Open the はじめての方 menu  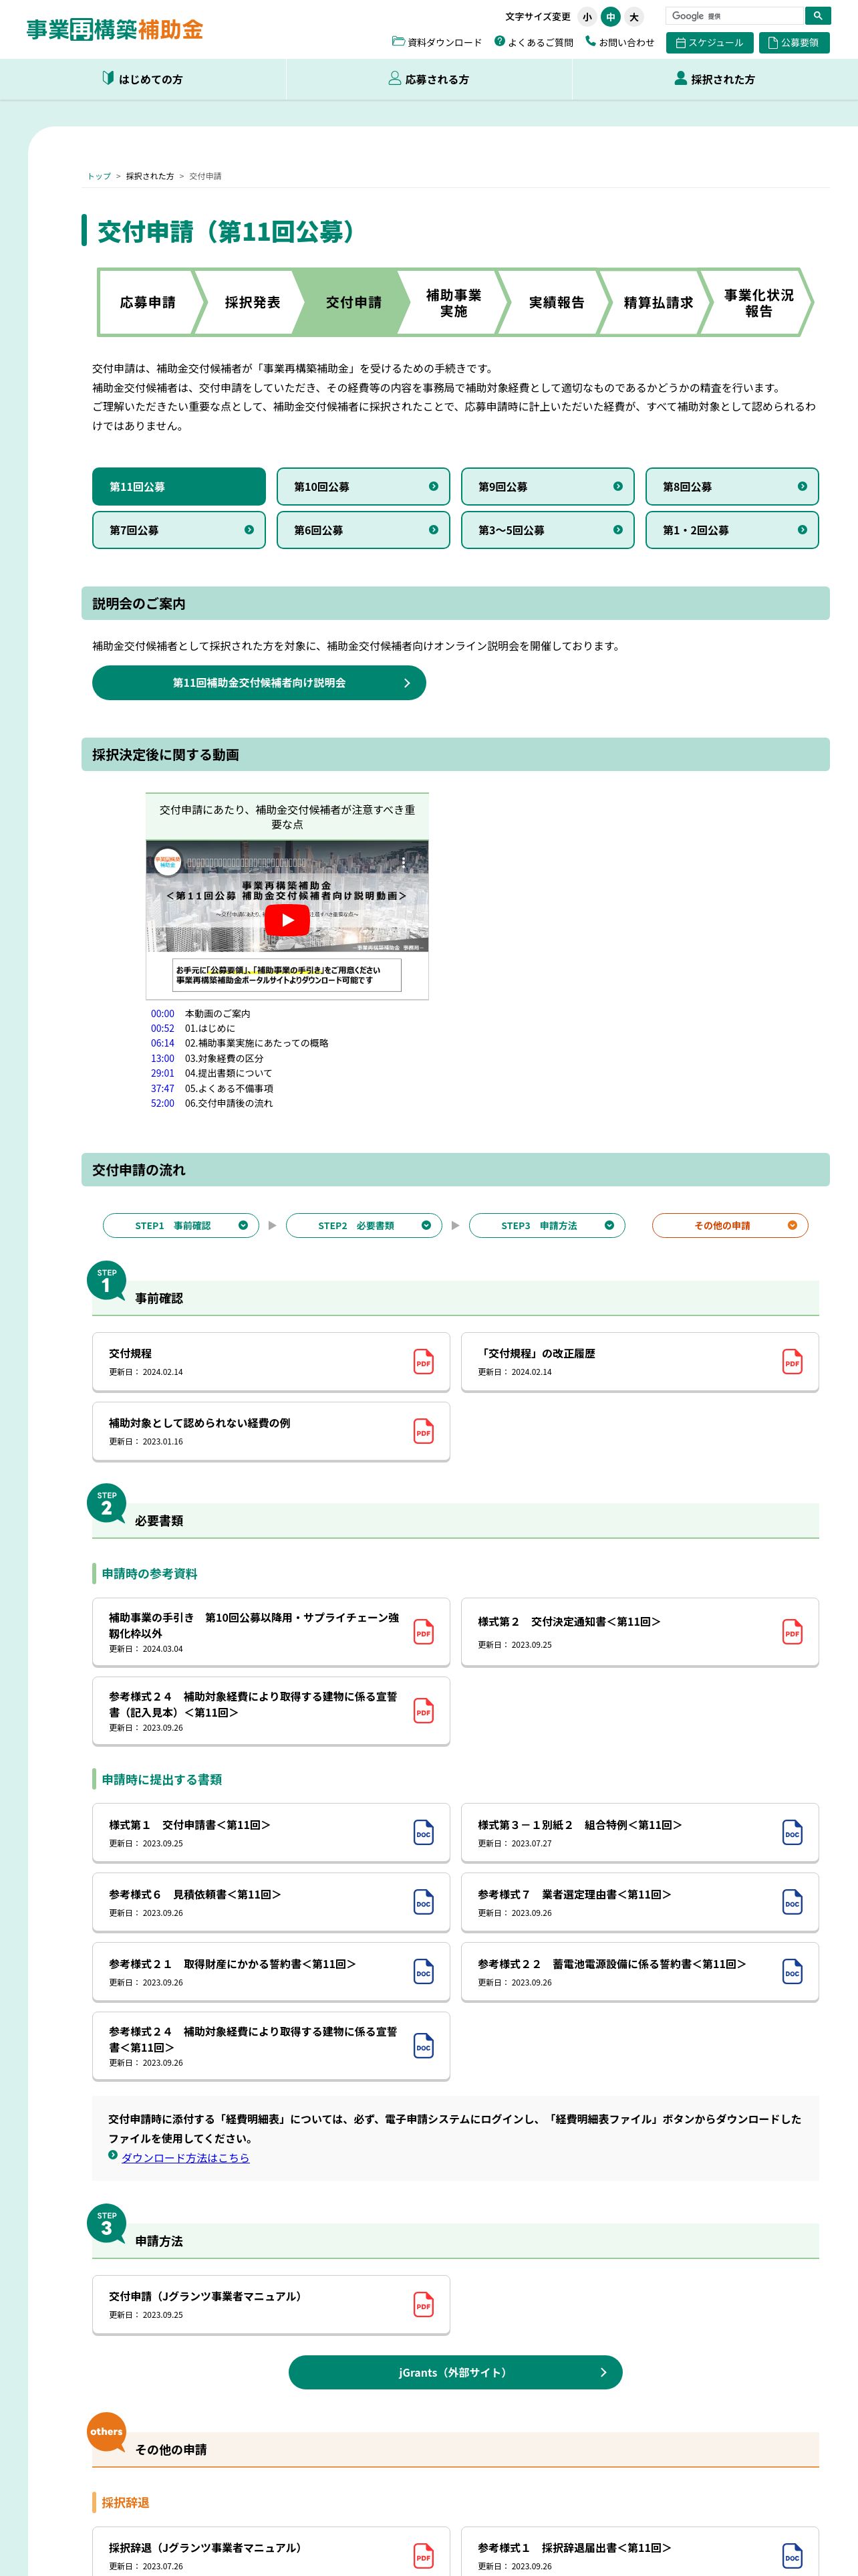pyautogui.click(x=143, y=79)
